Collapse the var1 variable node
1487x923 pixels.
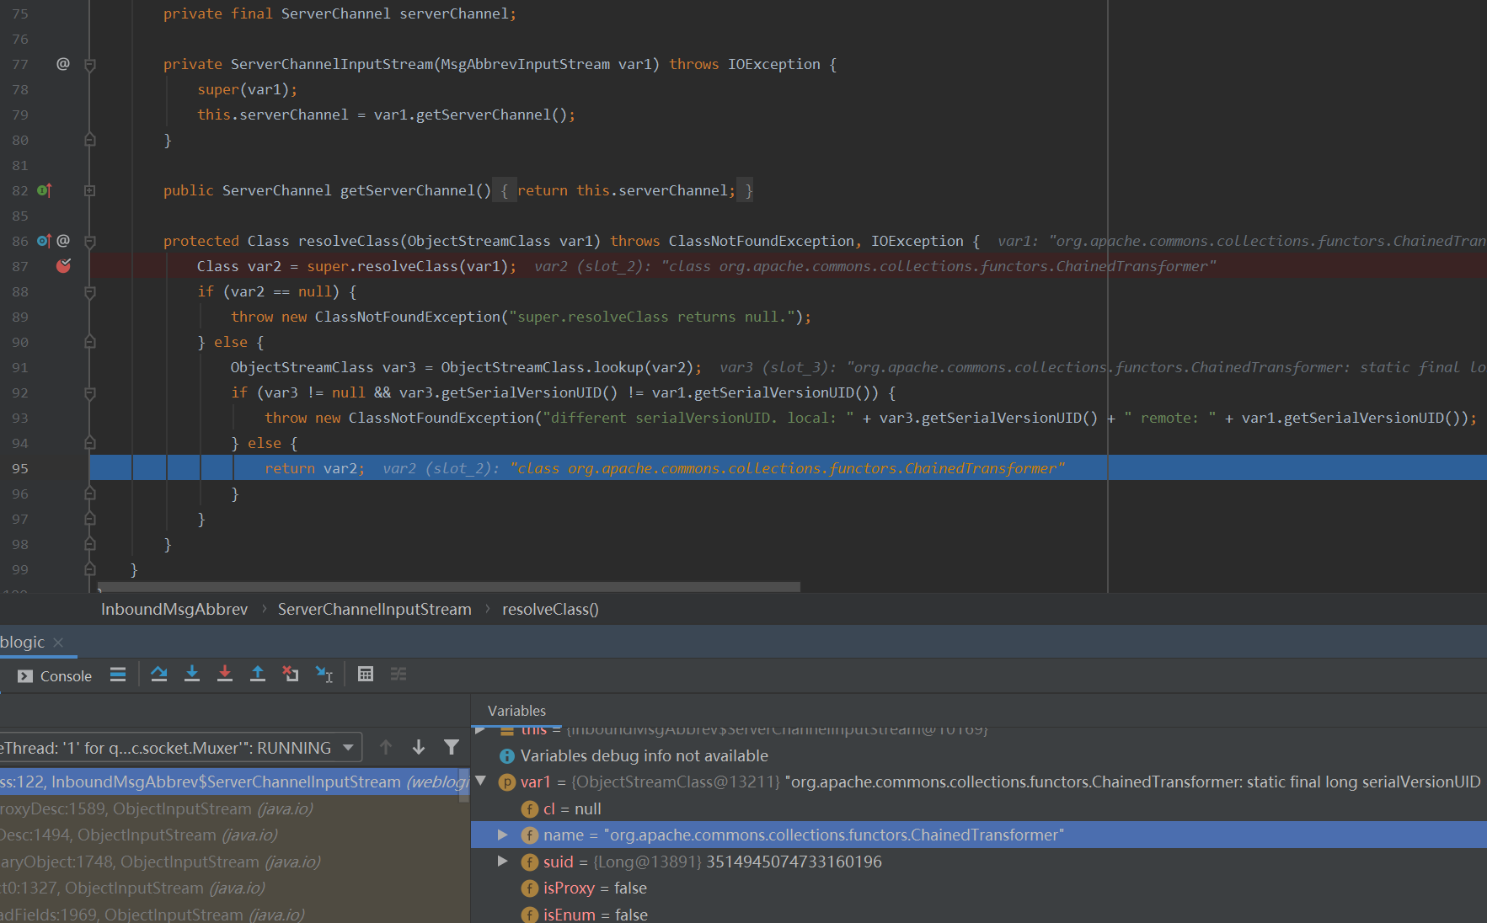tap(481, 782)
